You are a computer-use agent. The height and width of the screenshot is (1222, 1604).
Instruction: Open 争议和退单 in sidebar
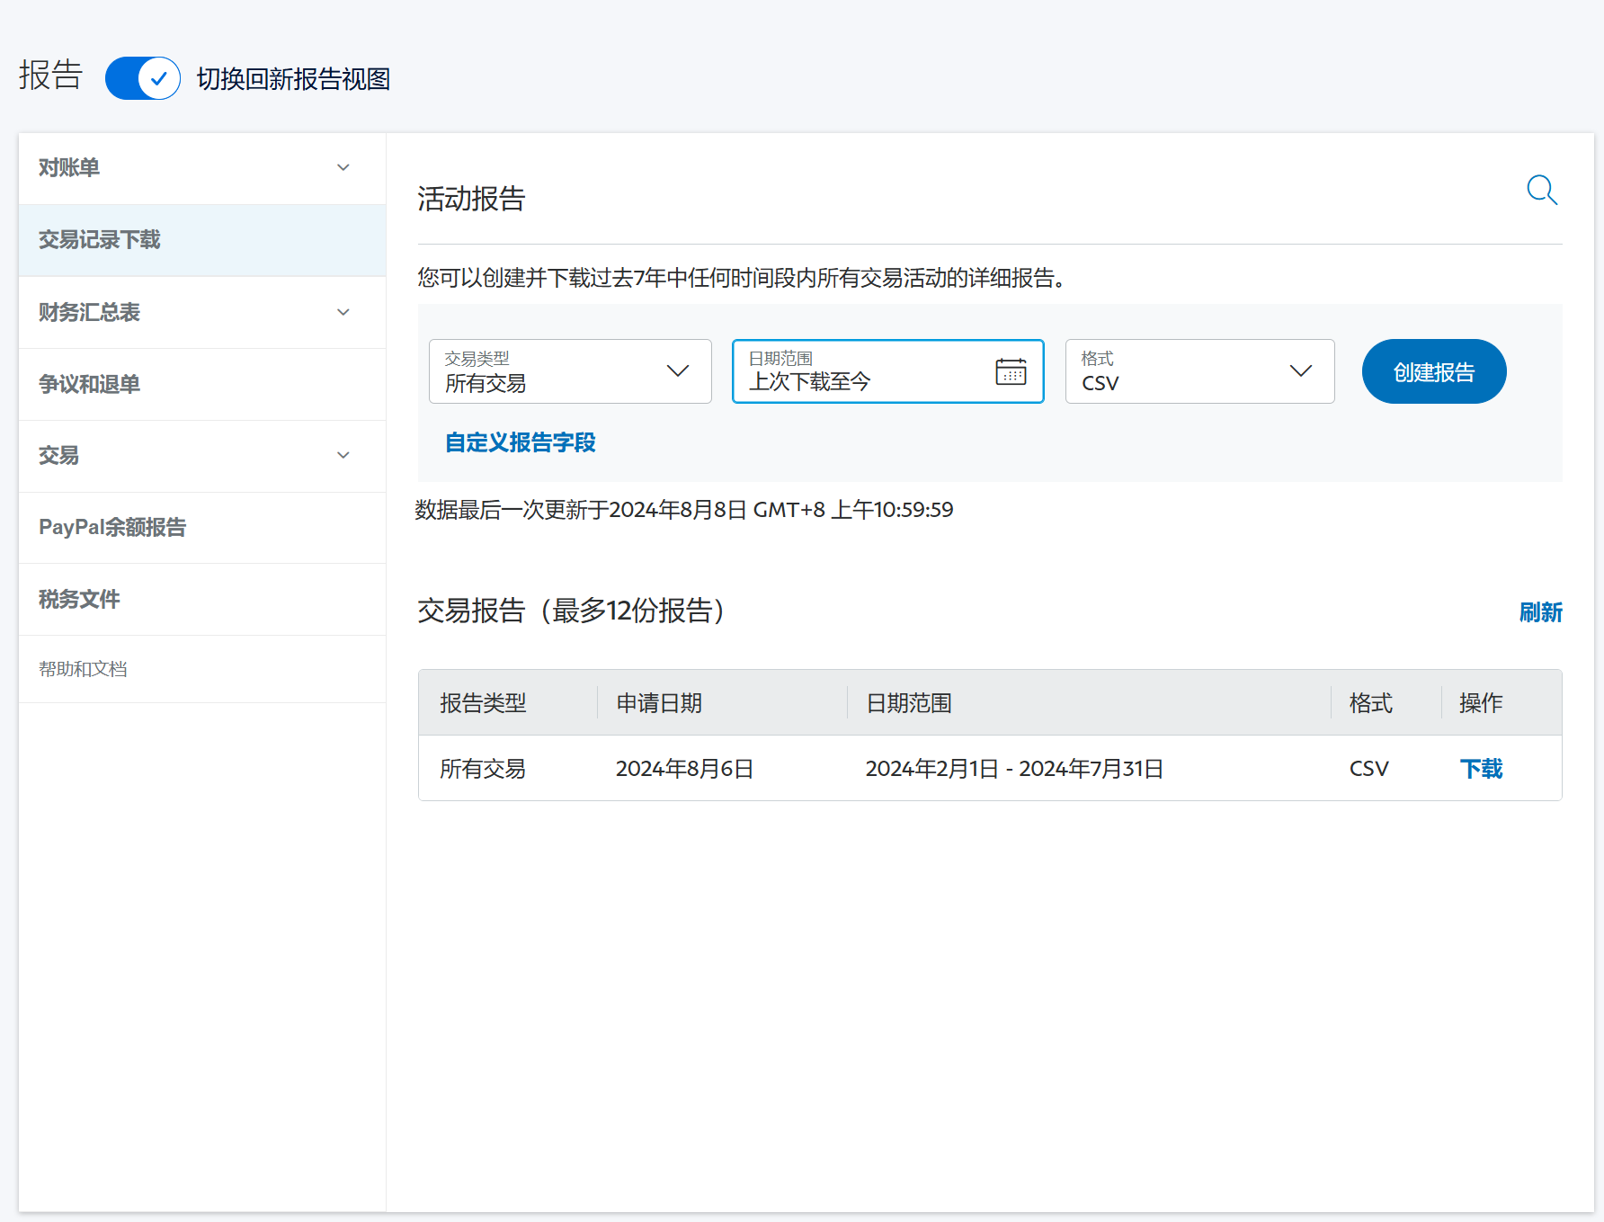tap(202, 384)
